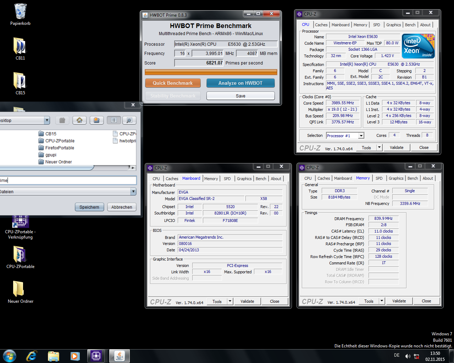Open CPU-ZPortable - Verknüpfung desktop shortcut
The width and height of the screenshot is (454, 363).
20,227
